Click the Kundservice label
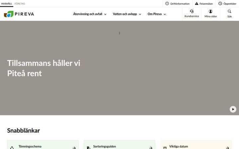This screenshot has width=239, height=149. coord(192,16)
